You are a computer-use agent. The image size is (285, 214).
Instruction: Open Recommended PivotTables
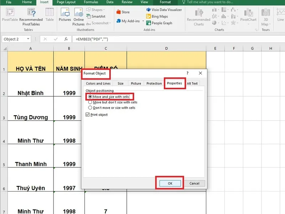pyautogui.click(x=31, y=17)
